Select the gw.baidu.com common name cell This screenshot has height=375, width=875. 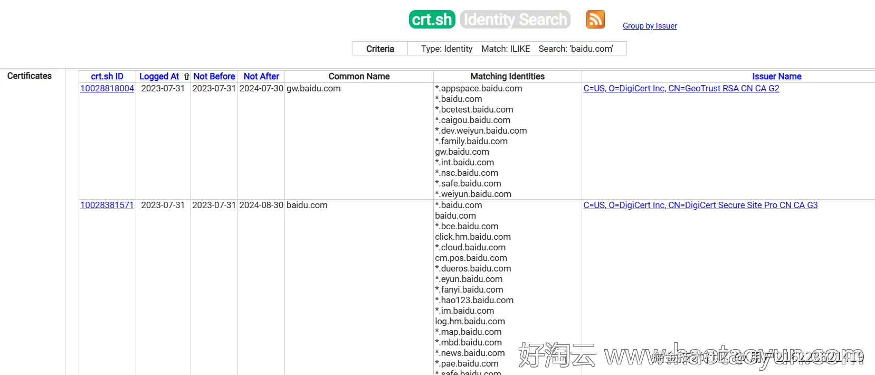(x=313, y=89)
